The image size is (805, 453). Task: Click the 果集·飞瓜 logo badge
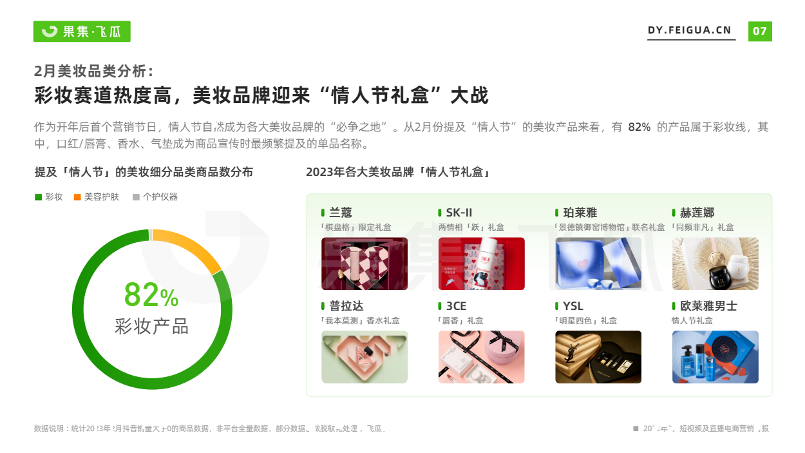tap(82, 31)
